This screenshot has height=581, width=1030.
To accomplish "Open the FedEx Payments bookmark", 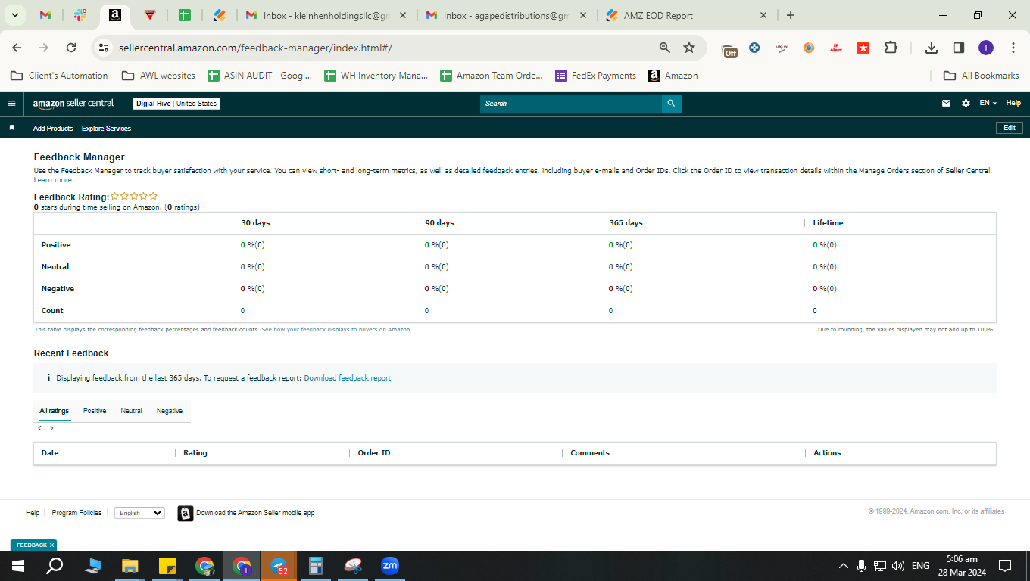I will 596,76.
